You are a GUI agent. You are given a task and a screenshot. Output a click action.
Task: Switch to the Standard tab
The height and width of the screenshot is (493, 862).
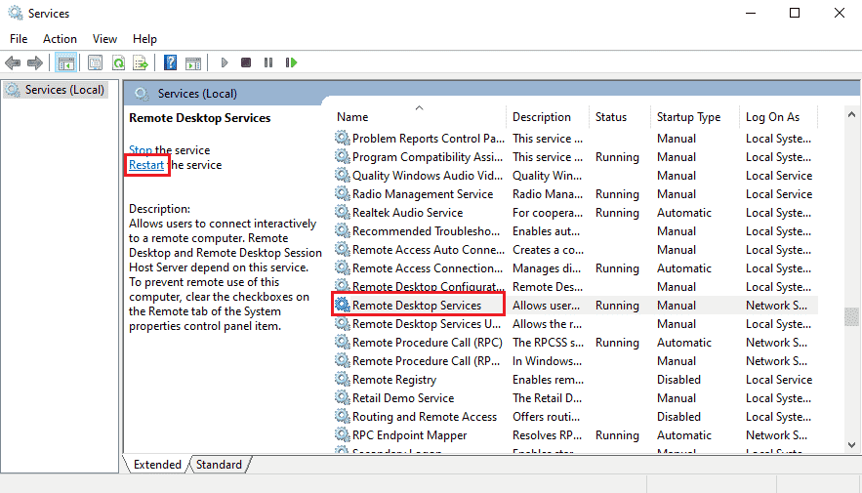[219, 465]
